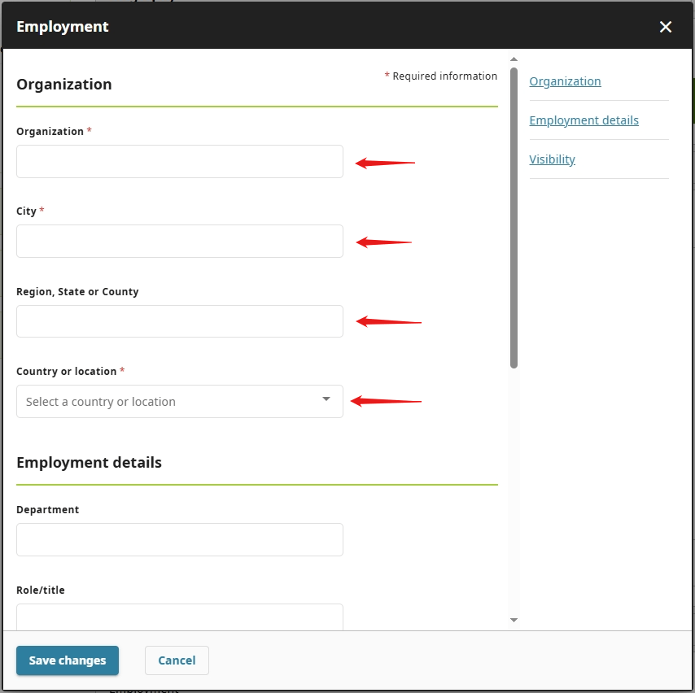The width and height of the screenshot is (695, 693).
Task: Select the Region, State or County field
Action: (x=180, y=321)
